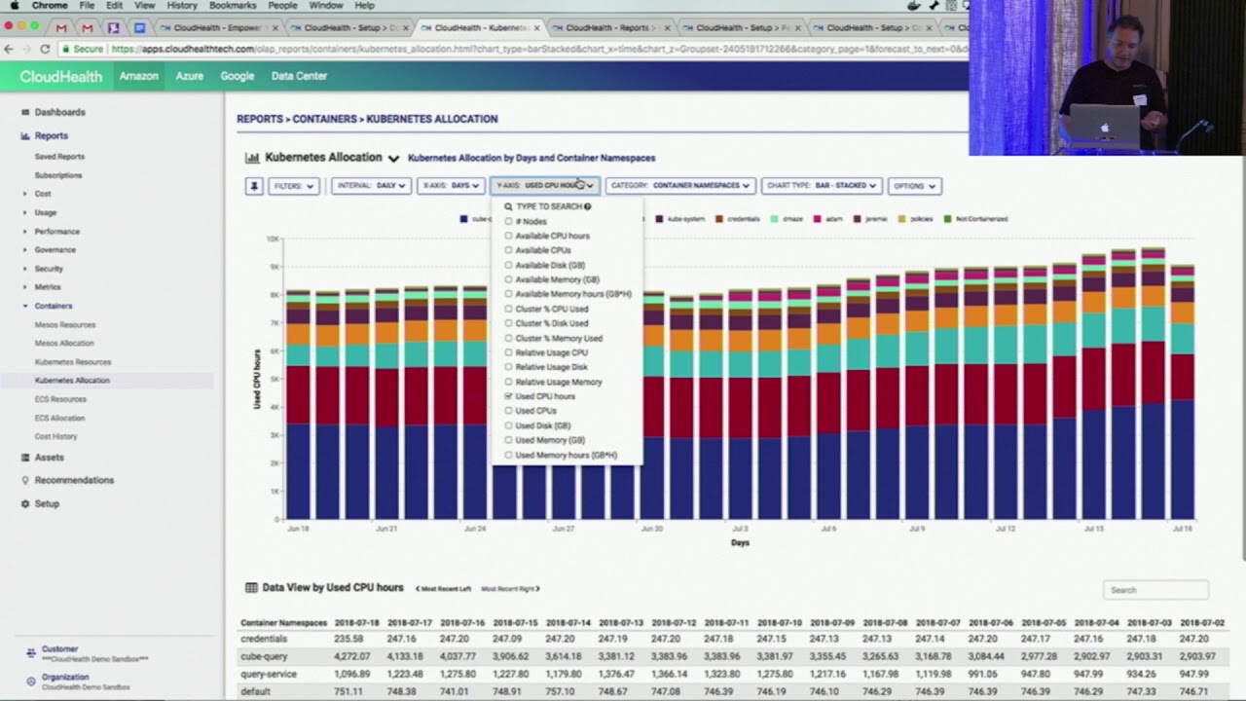Click the Type to Search field
The height and width of the screenshot is (701, 1246).
(x=550, y=206)
